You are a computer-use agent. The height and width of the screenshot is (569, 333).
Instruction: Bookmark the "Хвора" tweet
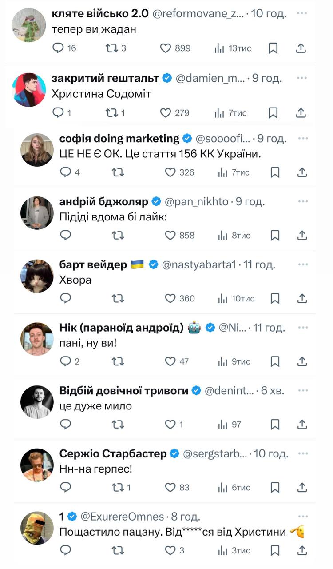275,298
